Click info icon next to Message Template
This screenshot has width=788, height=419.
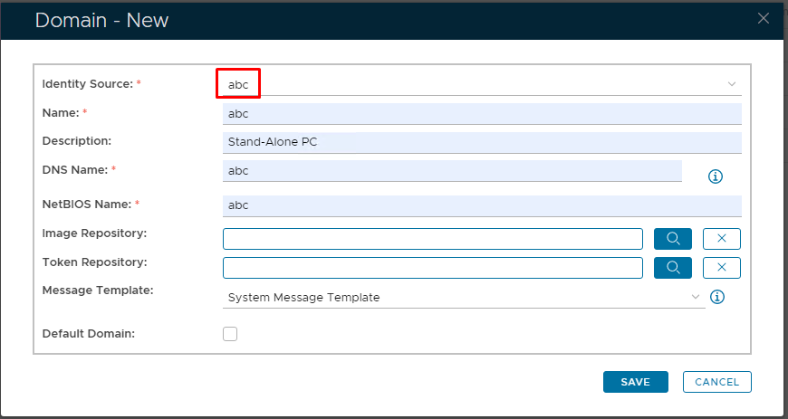pos(717,297)
